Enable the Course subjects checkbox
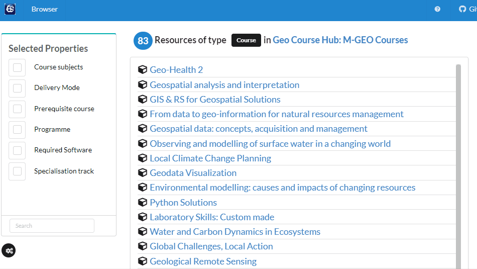 [17, 67]
